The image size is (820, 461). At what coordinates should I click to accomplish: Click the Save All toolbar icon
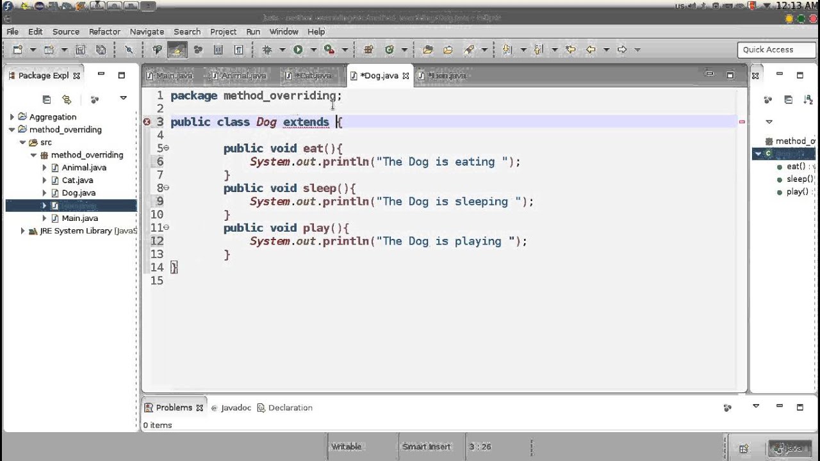pos(101,49)
